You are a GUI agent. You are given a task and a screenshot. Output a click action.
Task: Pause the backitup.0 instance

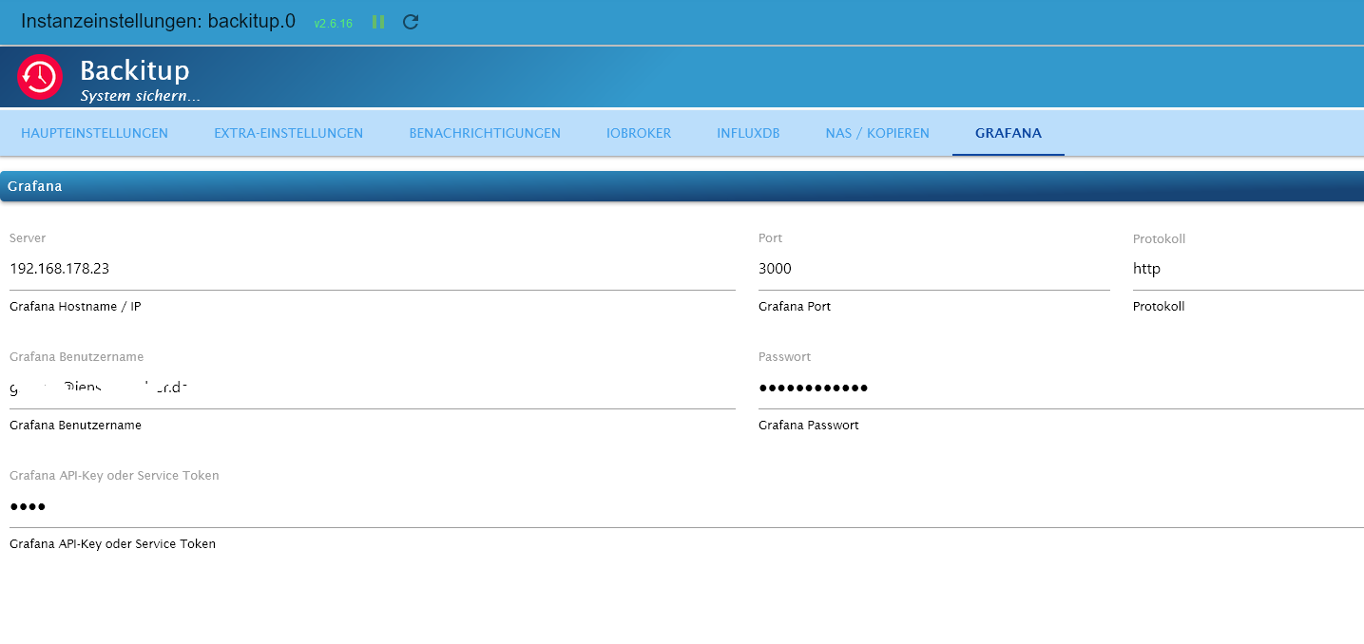pyautogui.click(x=378, y=22)
